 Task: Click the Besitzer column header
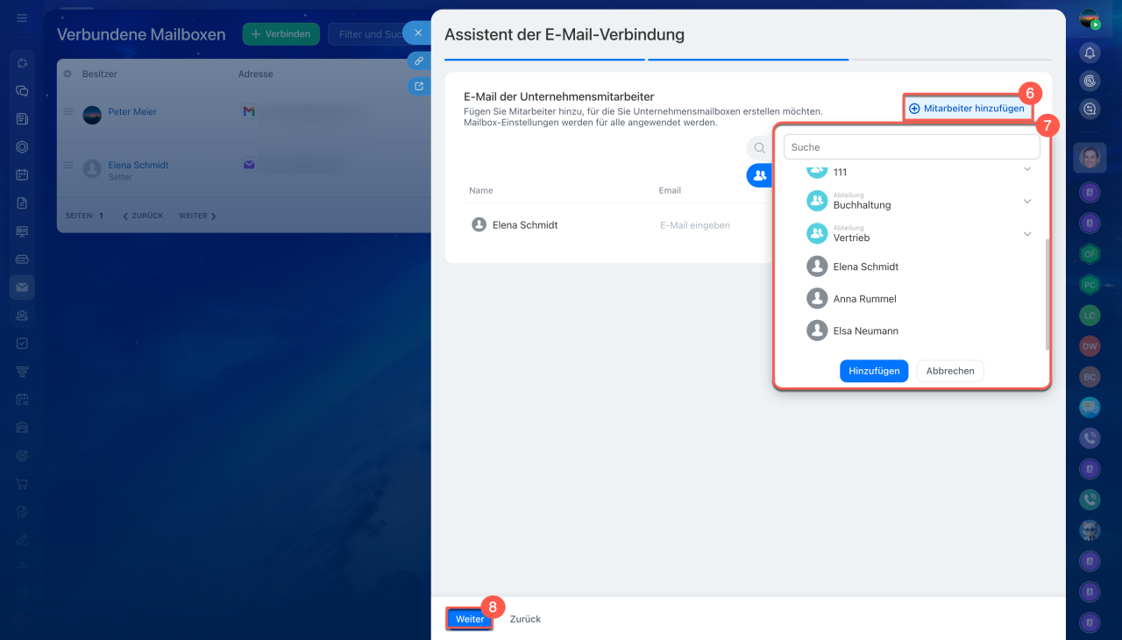(100, 75)
